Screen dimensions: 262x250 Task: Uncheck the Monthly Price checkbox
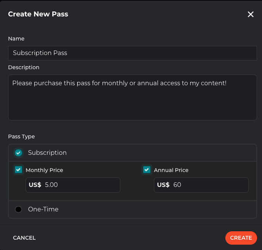pos(18,170)
